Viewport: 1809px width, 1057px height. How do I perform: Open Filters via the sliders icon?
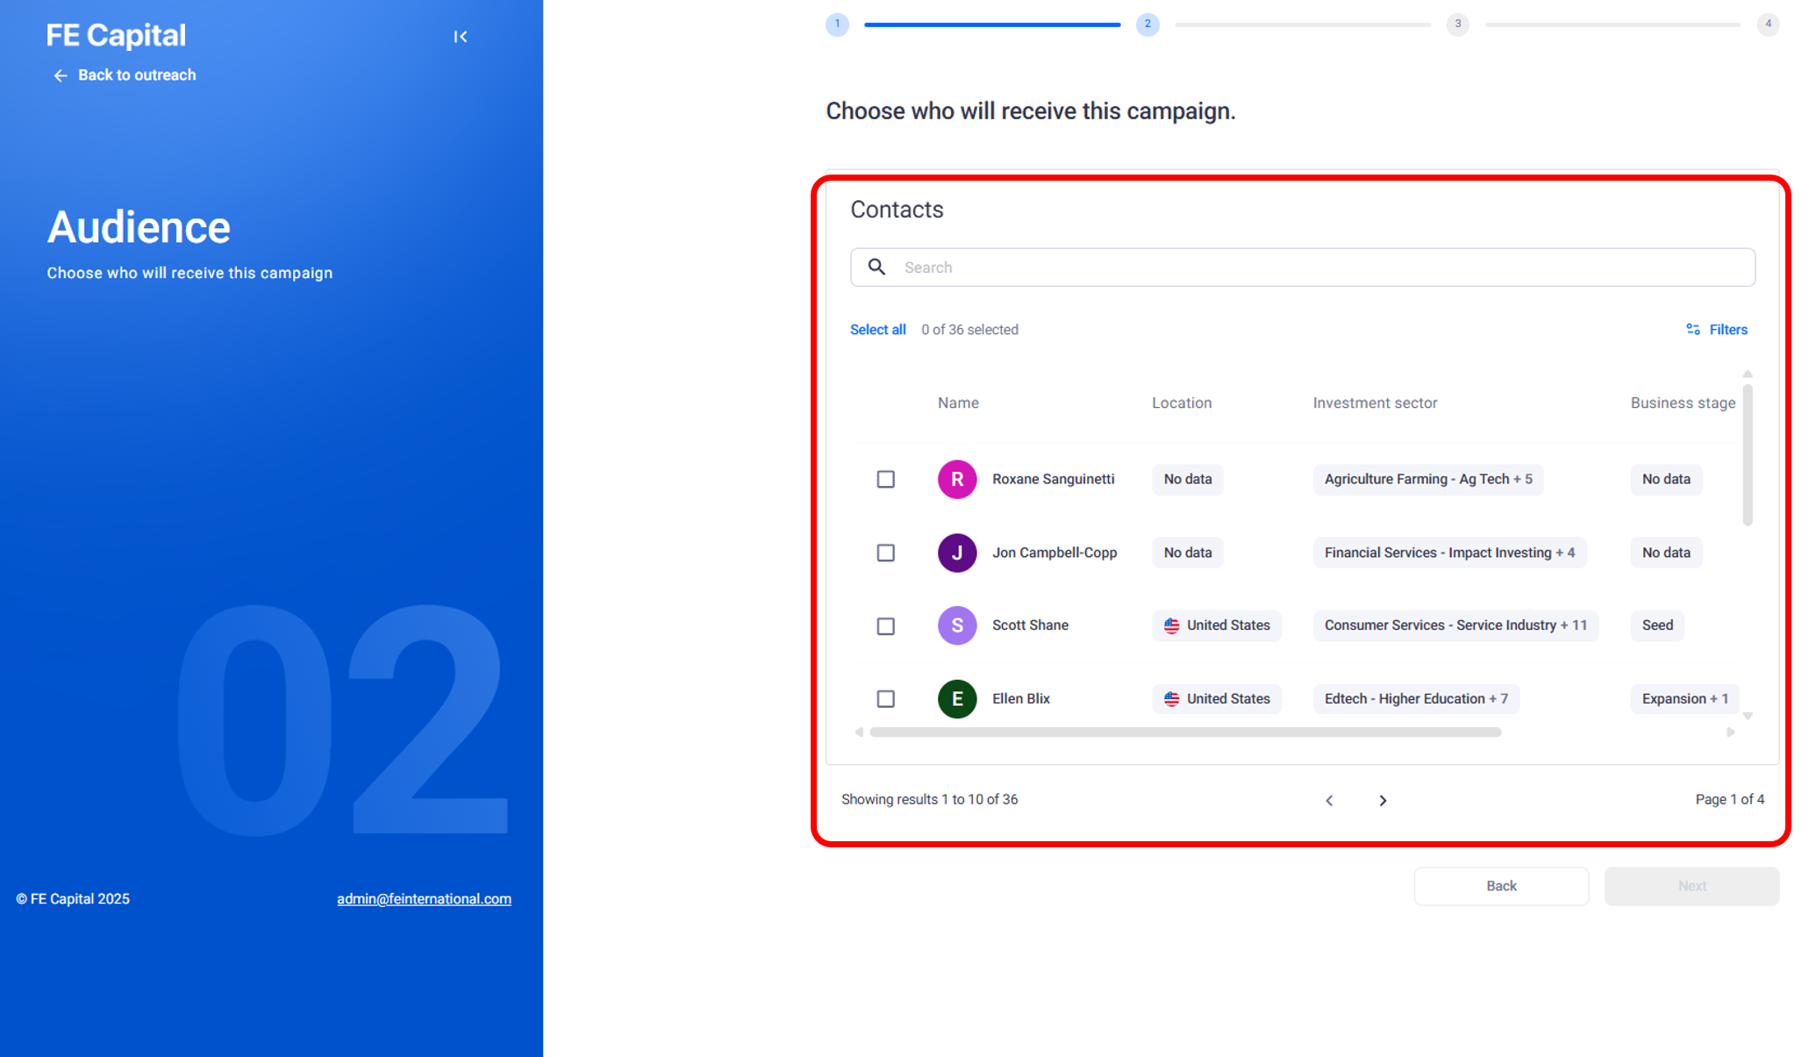pyautogui.click(x=1692, y=330)
